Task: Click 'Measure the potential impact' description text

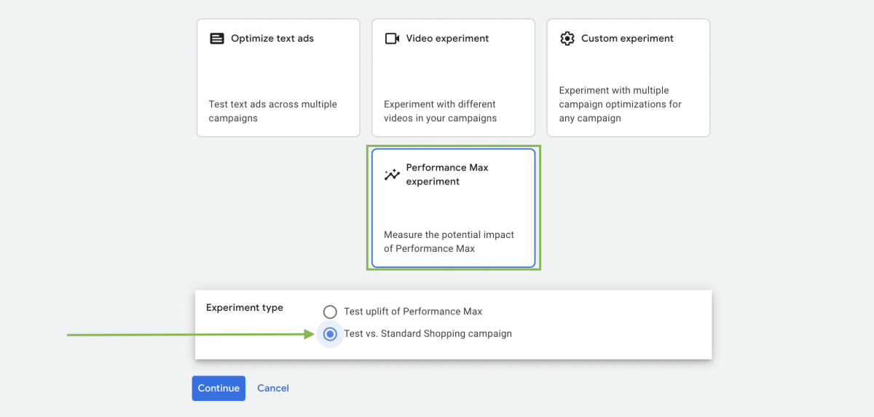Action: [x=449, y=242]
